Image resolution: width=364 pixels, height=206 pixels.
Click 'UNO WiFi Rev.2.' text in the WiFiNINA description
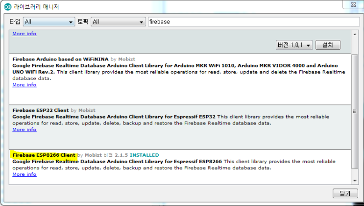pos(34,72)
